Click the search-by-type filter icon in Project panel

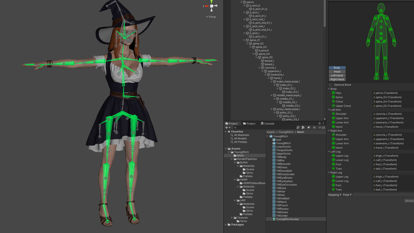click(x=303, y=128)
